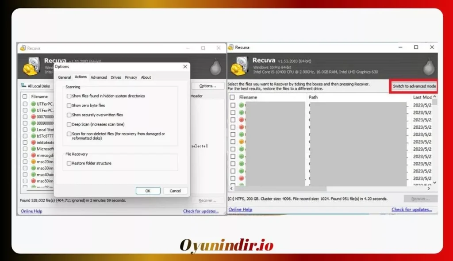
Task: Click the green status dot beside mso40uii file
Action: coord(34,174)
